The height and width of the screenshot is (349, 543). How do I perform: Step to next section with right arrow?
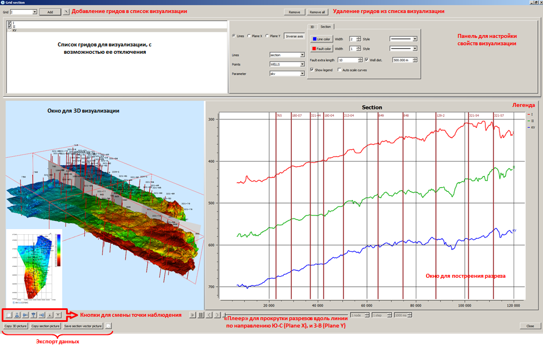coord(218,315)
